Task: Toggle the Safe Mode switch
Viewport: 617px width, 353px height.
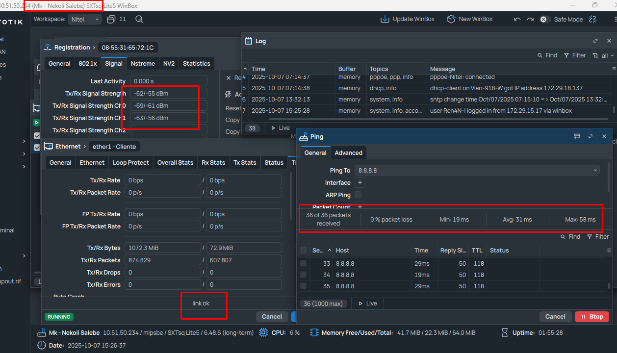Action: click(543, 19)
